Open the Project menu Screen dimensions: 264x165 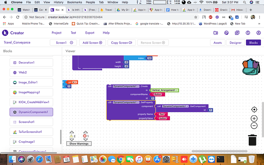click(x=57, y=33)
